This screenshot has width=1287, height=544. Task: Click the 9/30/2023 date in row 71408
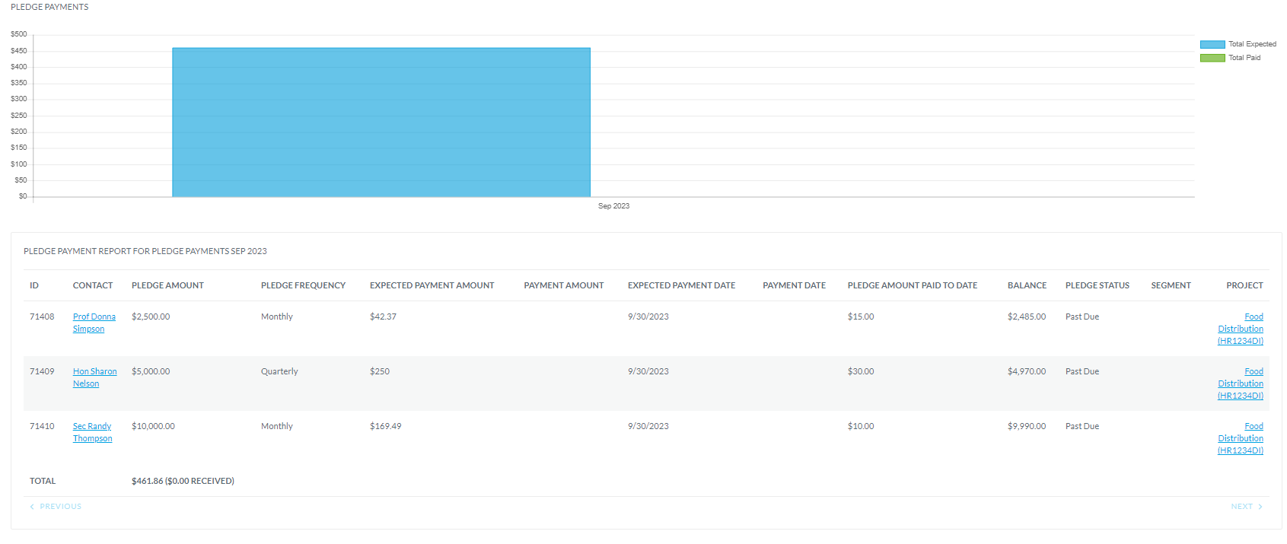[x=648, y=317]
